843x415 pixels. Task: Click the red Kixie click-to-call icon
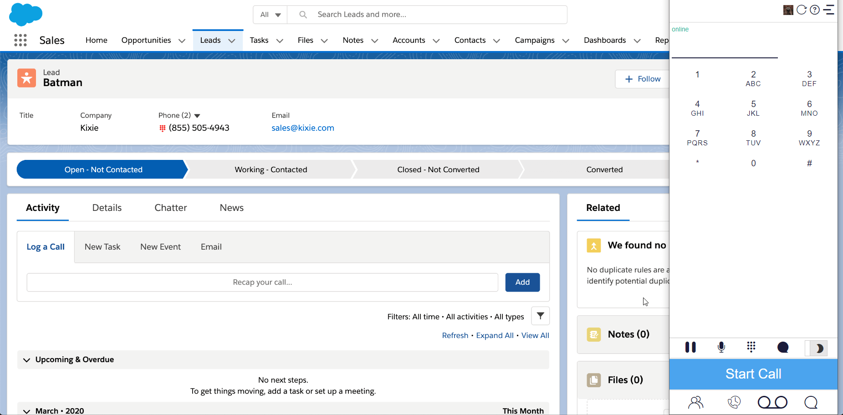(162, 128)
